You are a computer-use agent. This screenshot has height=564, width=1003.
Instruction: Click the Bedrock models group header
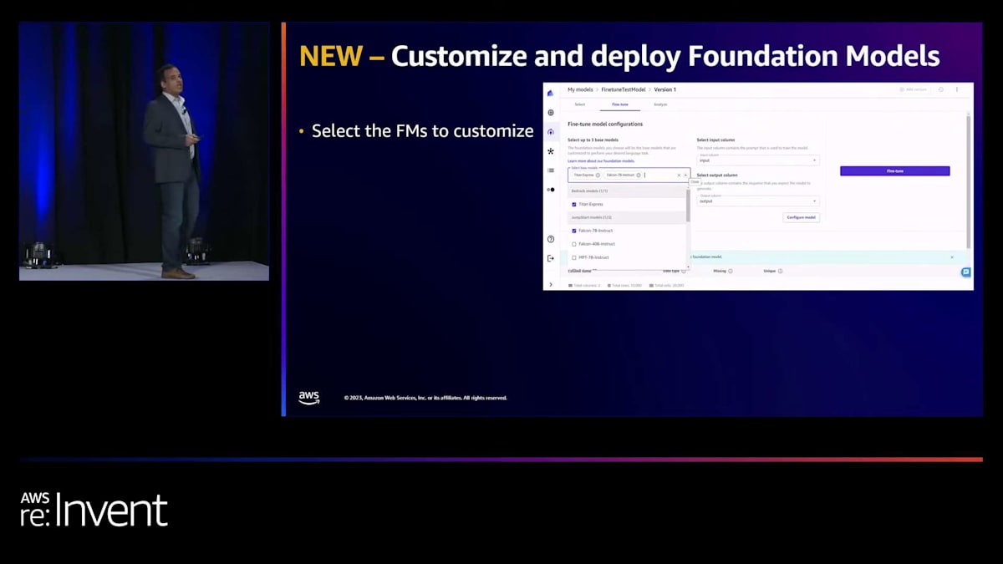[627, 191]
